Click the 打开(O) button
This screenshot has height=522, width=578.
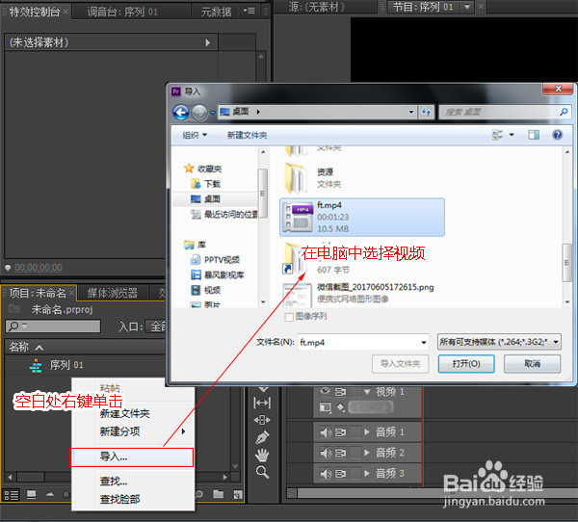(x=466, y=364)
